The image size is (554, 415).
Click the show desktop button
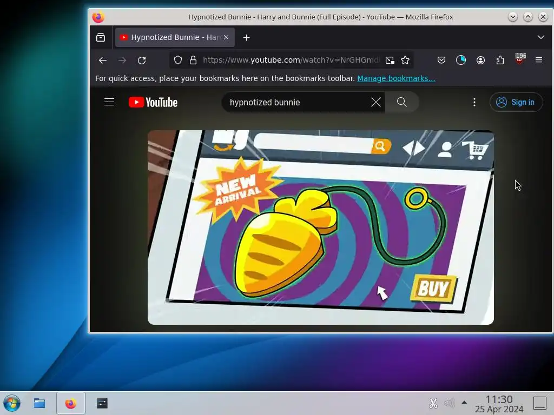point(540,403)
